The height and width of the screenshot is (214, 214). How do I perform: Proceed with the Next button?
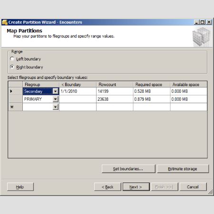[x=136, y=187]
